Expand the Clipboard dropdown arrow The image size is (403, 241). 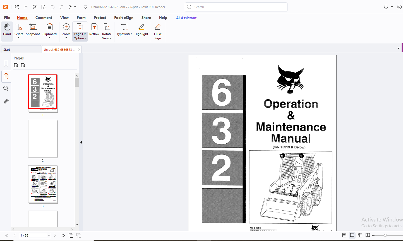50,38
